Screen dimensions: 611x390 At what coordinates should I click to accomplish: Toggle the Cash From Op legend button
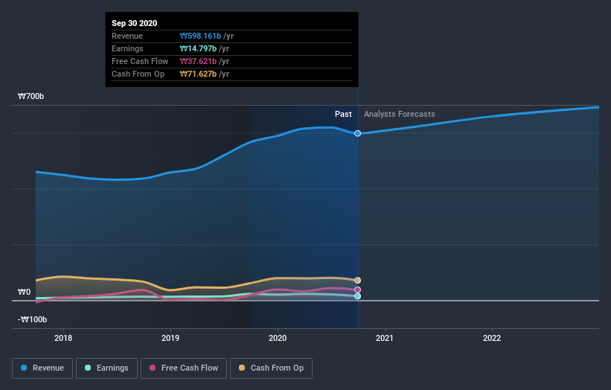271,368
